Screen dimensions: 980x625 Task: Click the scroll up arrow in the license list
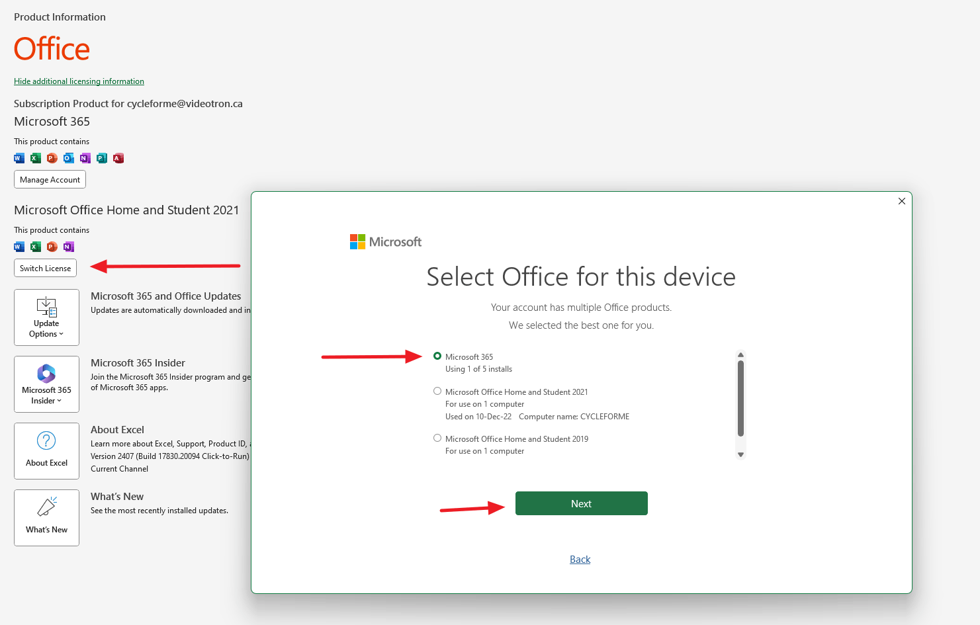(x=741, y=355)
